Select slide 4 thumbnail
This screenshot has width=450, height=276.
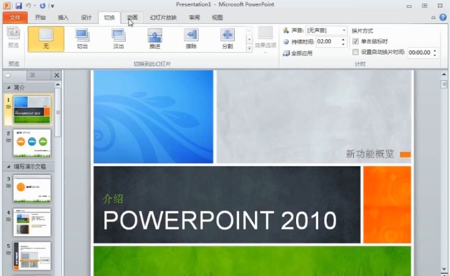(x=32, y=222)
